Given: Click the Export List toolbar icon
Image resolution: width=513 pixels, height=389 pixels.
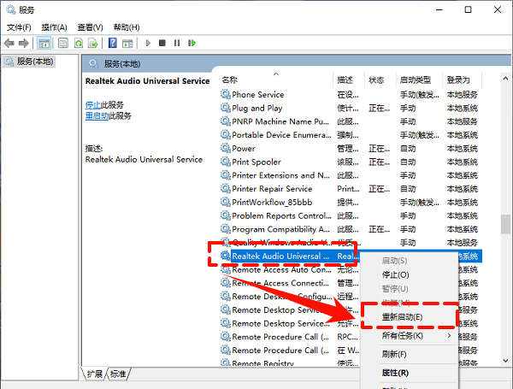Looking at the screenshot, I should click(x=92, y=43).
